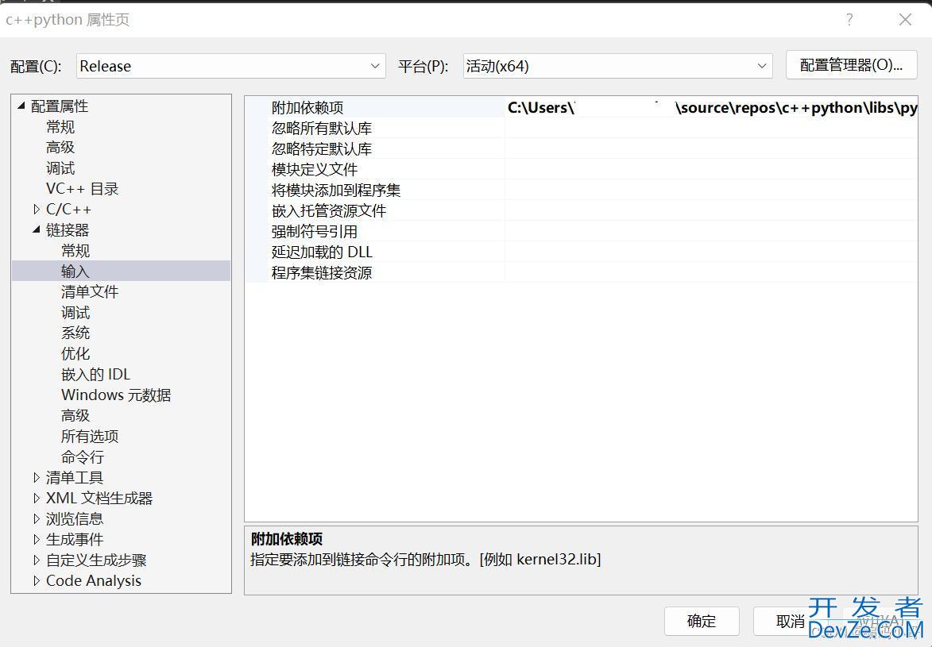932x647 pixels.
Task: Select 所有选项 linker page
Action: coord(90,436)
